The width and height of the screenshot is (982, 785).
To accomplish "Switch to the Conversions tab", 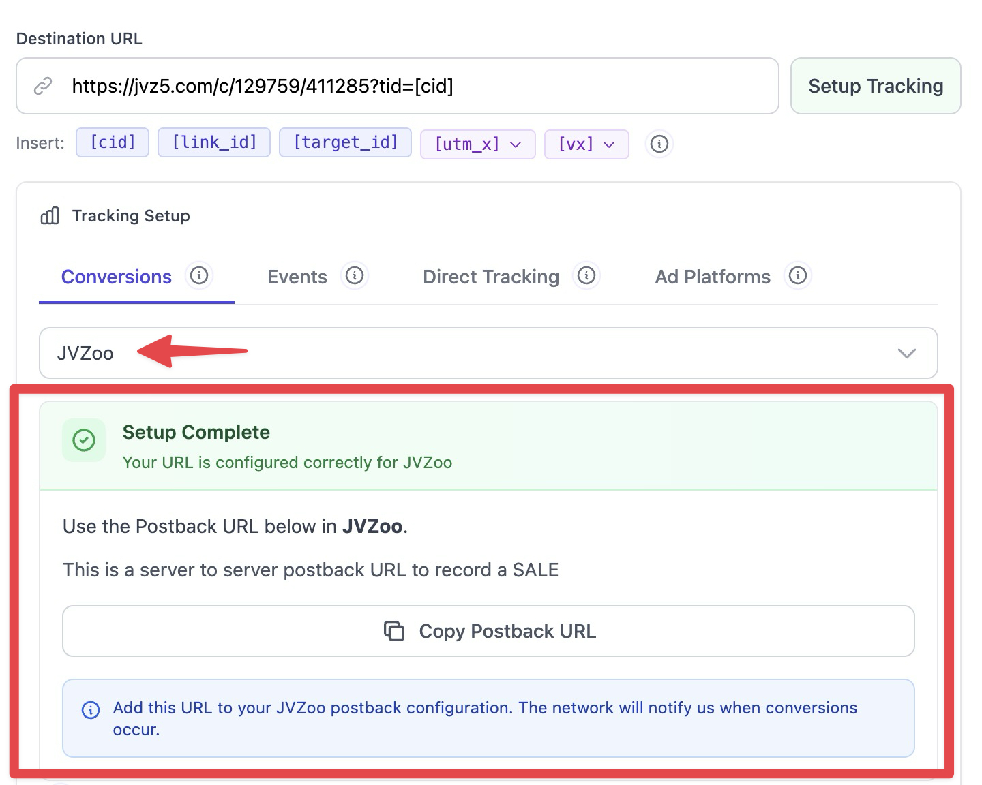I will [117, 277].
